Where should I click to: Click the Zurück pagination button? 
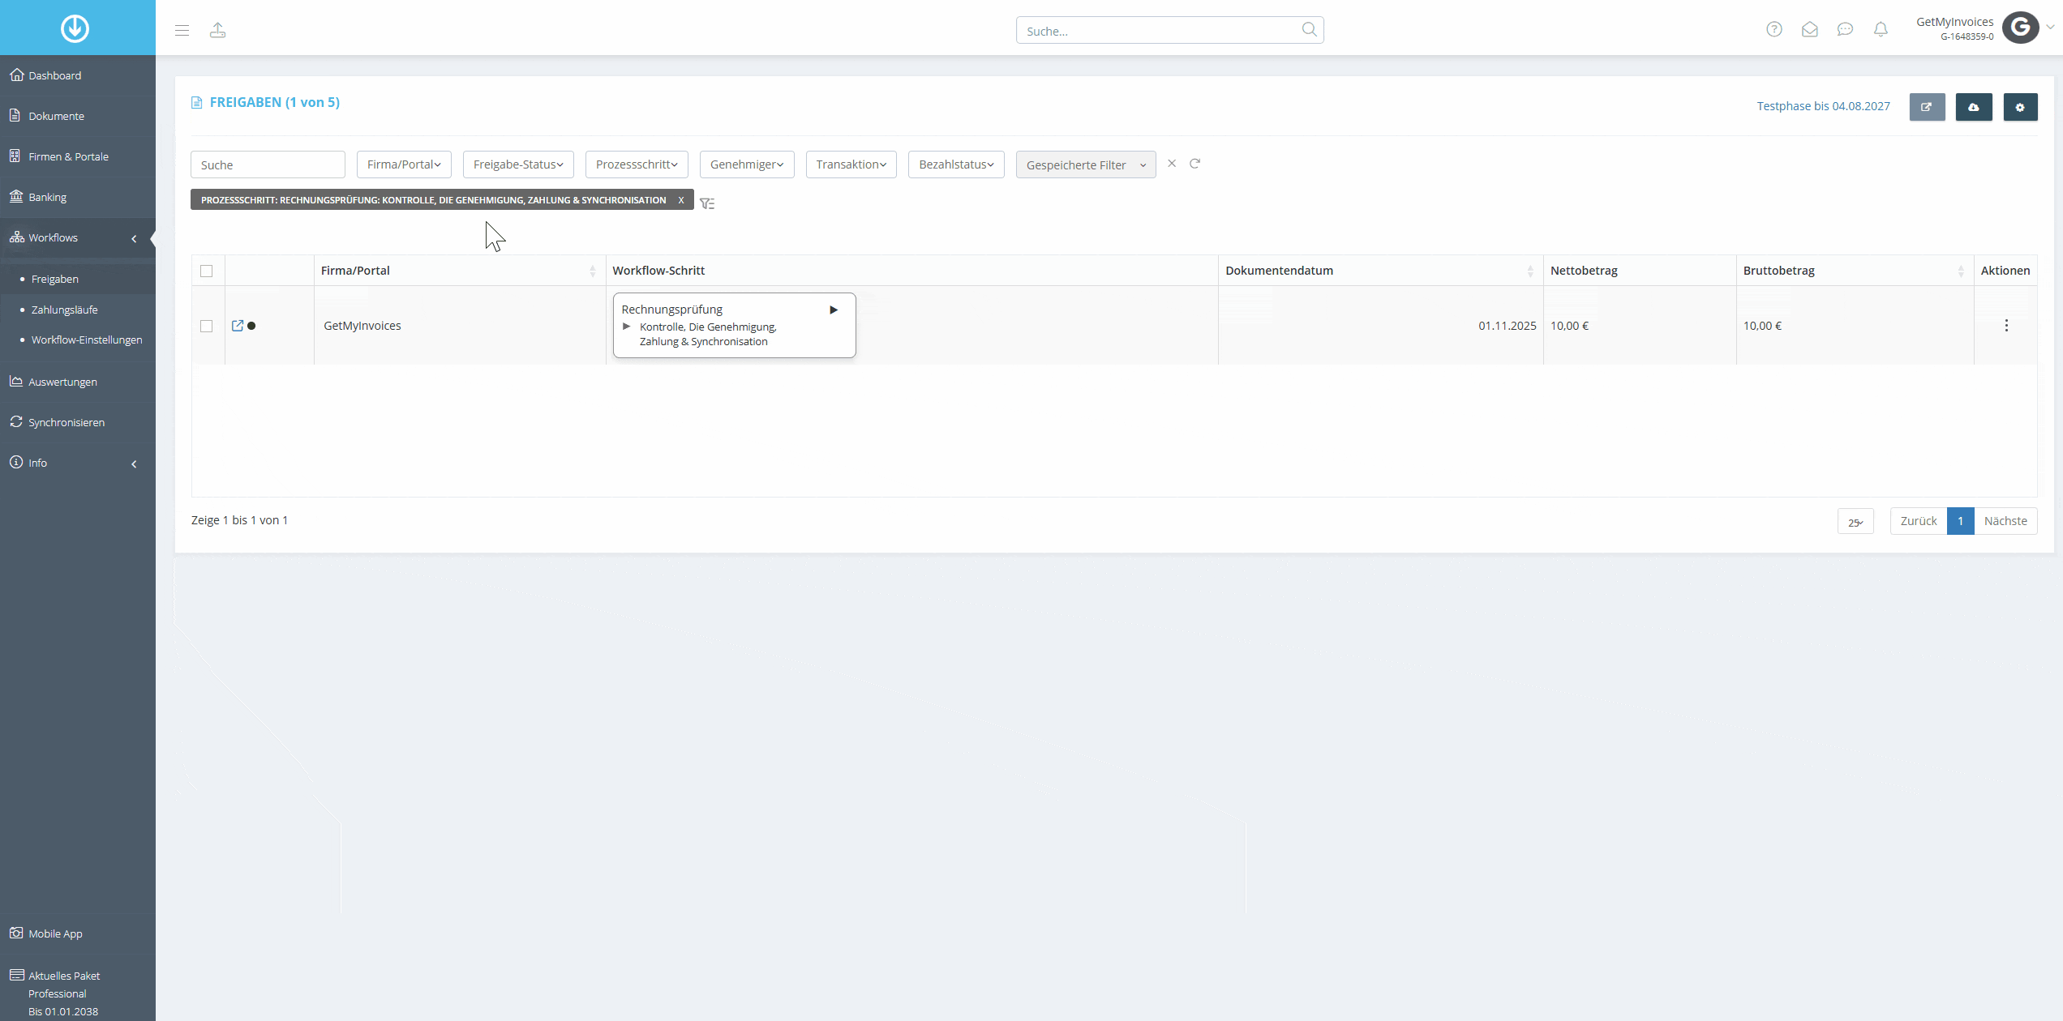[1919, 521]
